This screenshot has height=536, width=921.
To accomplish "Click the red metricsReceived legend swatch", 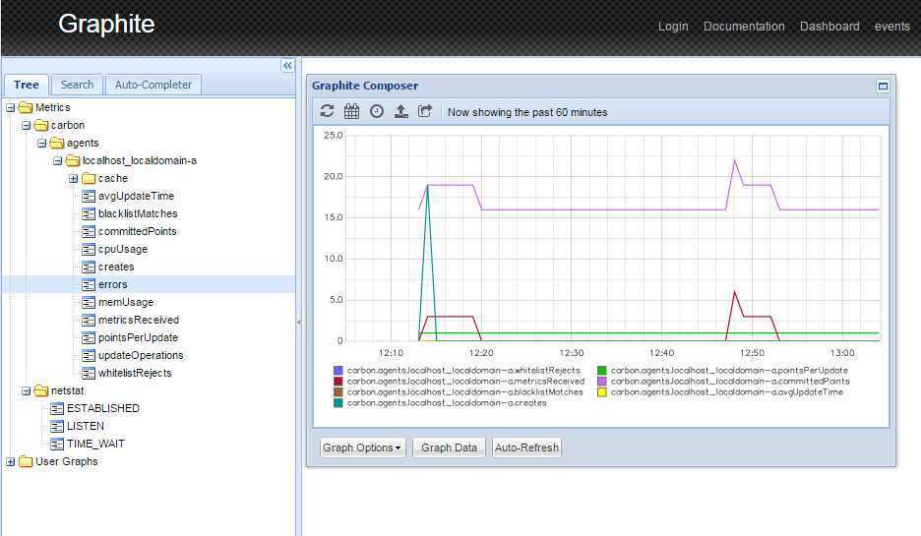I will 338,382.
